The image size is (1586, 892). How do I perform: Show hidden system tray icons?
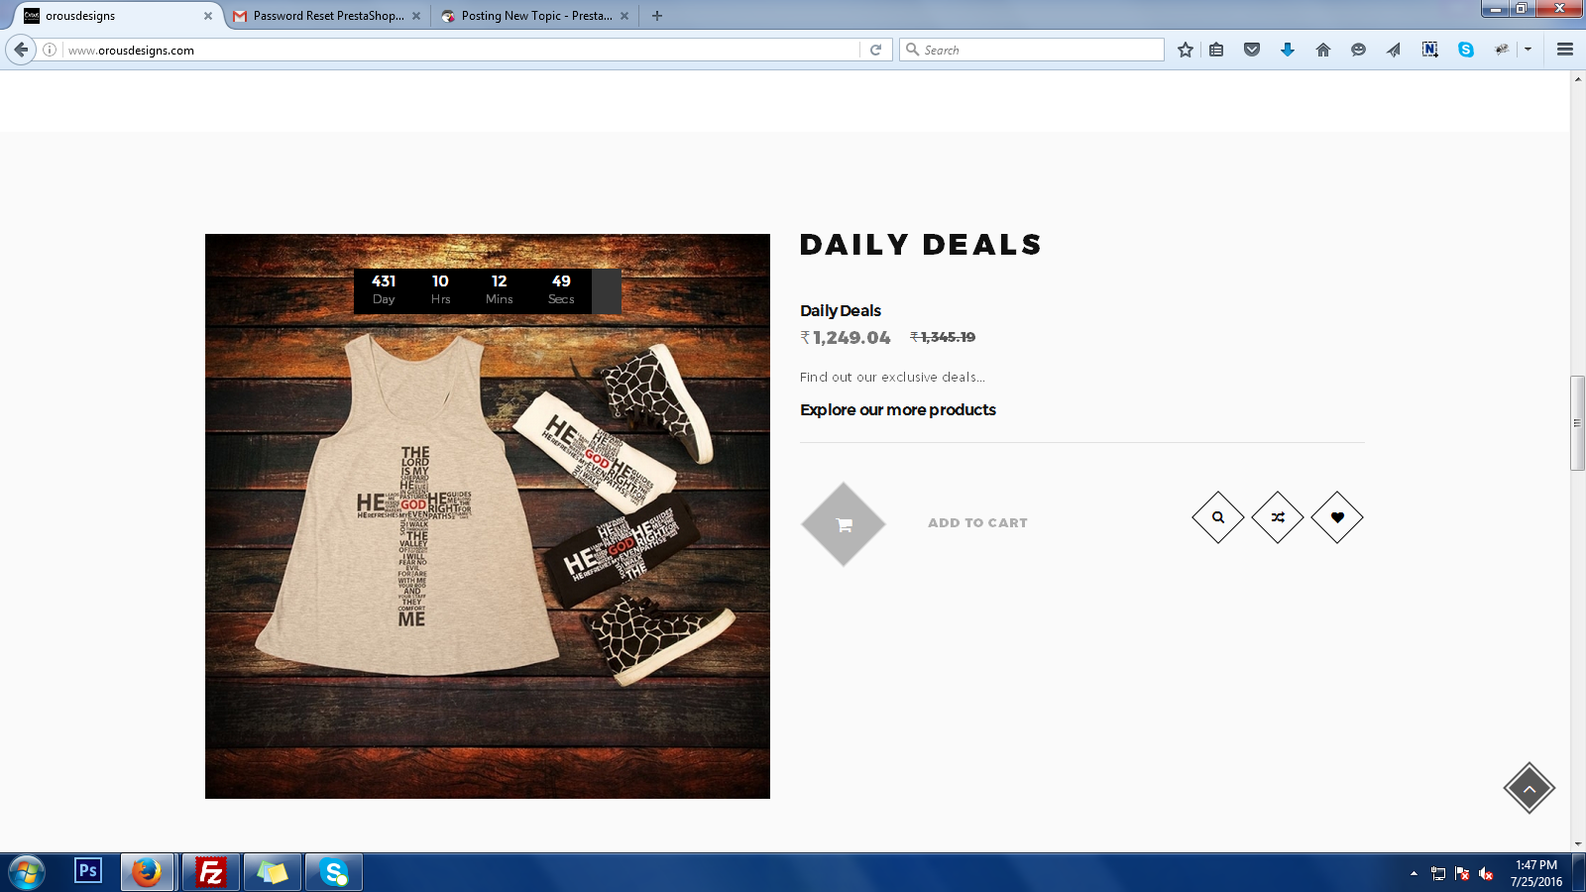click(1414, 873)
